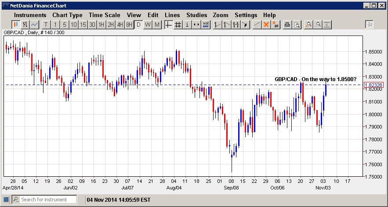Screen dimensions: 388x207
Task: Switch to 30 minute time scale
Action: click(x=92, y=25)
